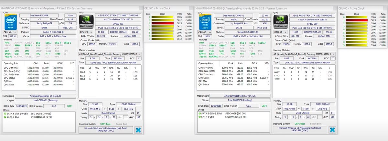Click the Windows 10 build 19042.964 field

[x=106, y=130]
